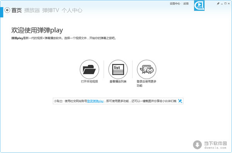The width and height of the screenshot is (232, 153).
Task: Click the back arrow icon
Action: 7,10
